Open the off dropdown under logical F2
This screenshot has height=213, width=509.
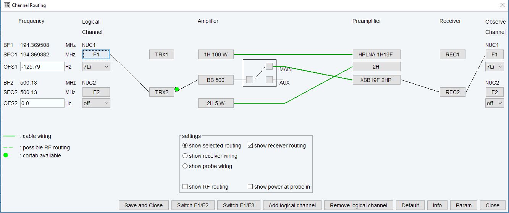coord(96,103)
